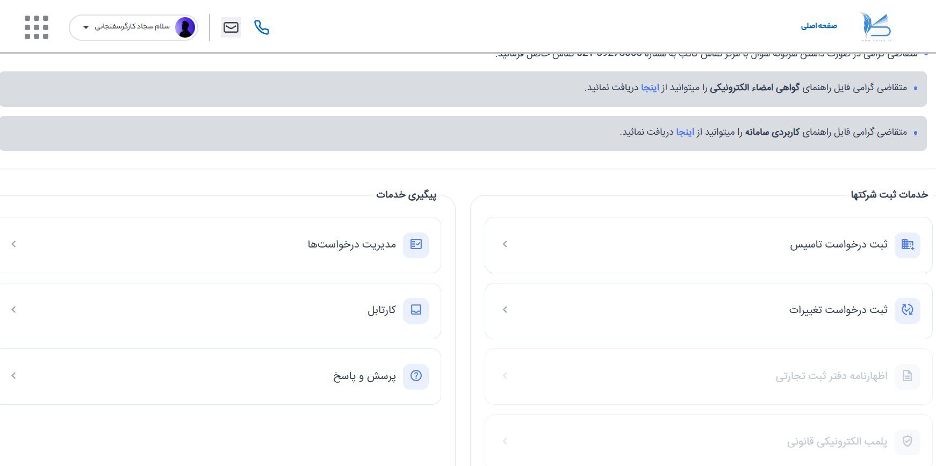Click the خدمات ثبت شرکتها heading
The image size is (936, 466).
point(889,194)
